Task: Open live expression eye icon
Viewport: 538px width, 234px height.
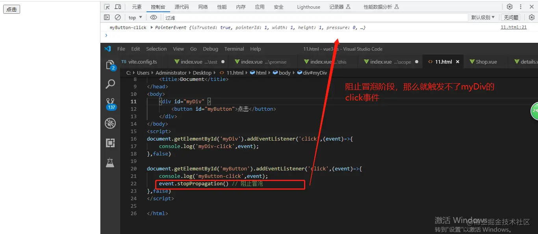Action: point(154,17)
